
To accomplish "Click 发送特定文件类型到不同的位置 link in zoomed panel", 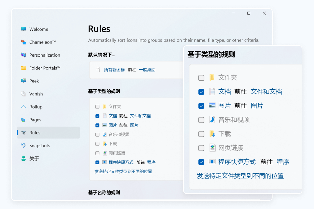I will (x=240, y=176).
